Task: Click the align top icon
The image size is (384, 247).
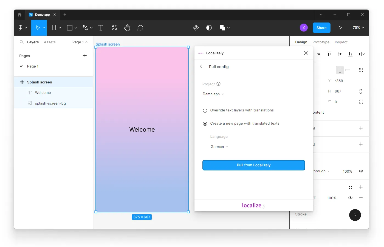Action: (329, 54)
